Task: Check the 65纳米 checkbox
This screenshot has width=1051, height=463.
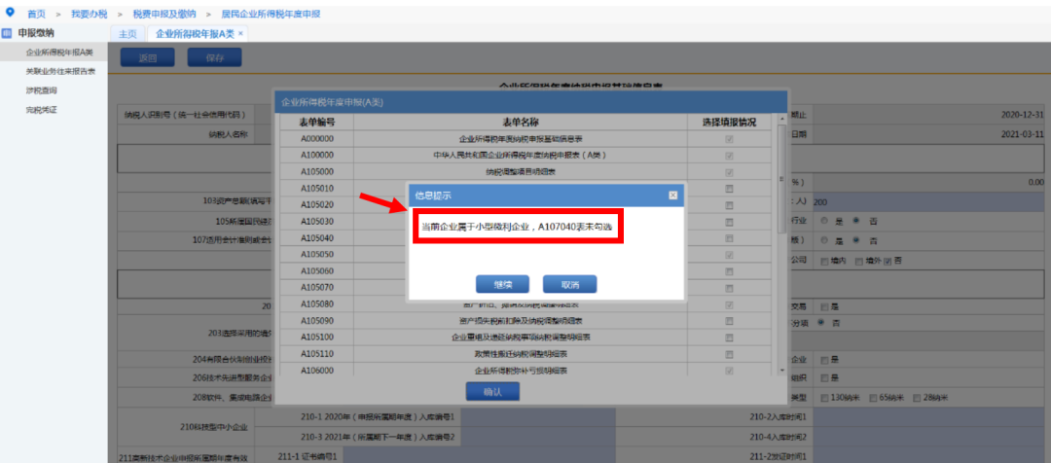Action: [873, 397]
